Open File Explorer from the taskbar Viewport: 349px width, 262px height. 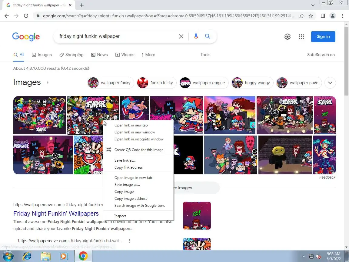pos(46,256)
